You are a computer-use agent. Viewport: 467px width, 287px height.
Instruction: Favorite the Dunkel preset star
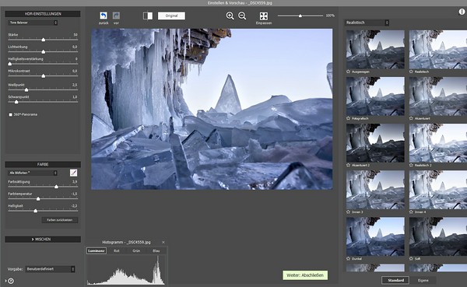pyautogui.click(x=348, y=259)
